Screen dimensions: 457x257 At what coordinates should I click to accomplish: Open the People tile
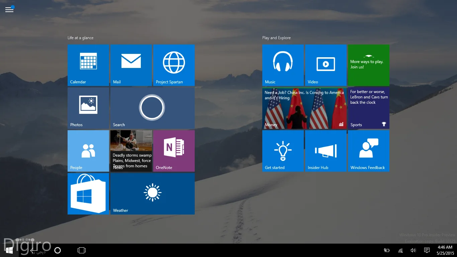88,151
